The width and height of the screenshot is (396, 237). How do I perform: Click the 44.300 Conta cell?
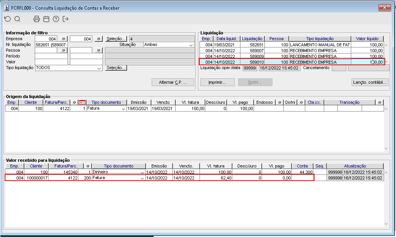tap(302, 172)
